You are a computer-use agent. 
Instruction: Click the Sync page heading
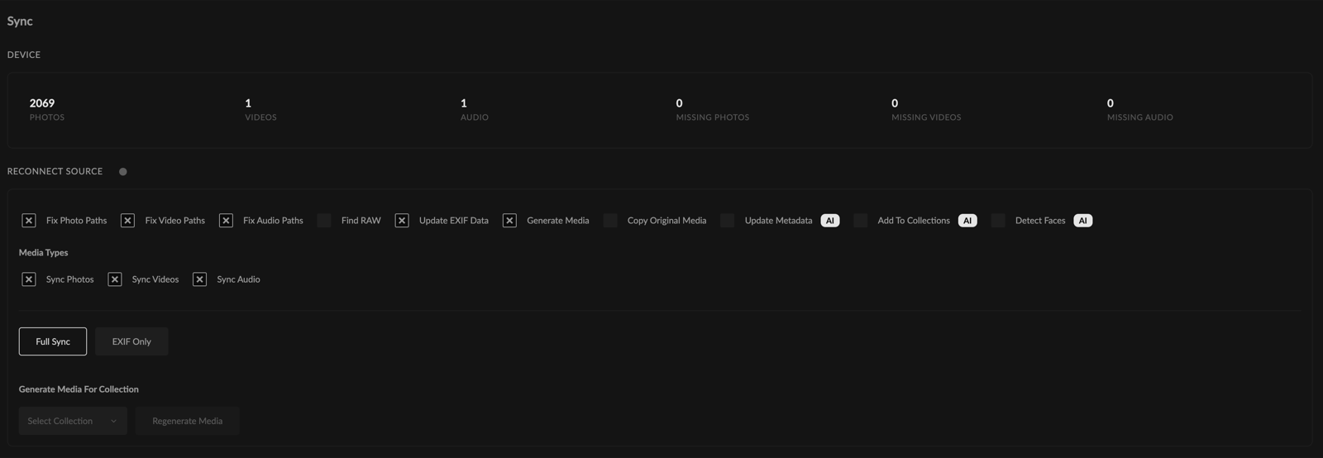coord(20,21)
